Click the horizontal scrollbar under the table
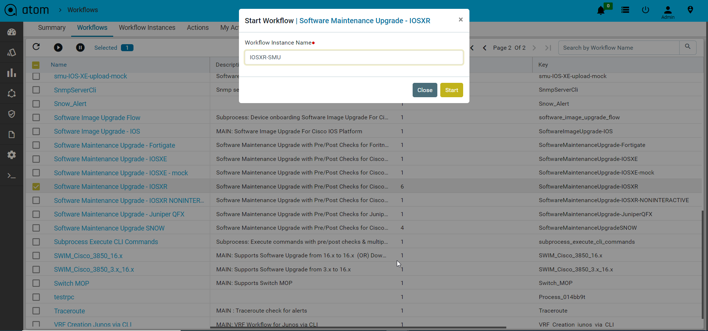Image resolution: width=708 pixels, height=331 pixels. tap(358, 327)
